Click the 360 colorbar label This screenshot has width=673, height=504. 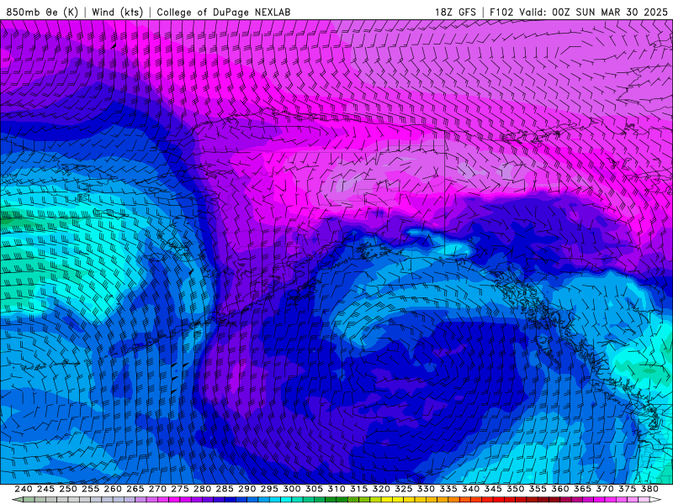[560, 489]
